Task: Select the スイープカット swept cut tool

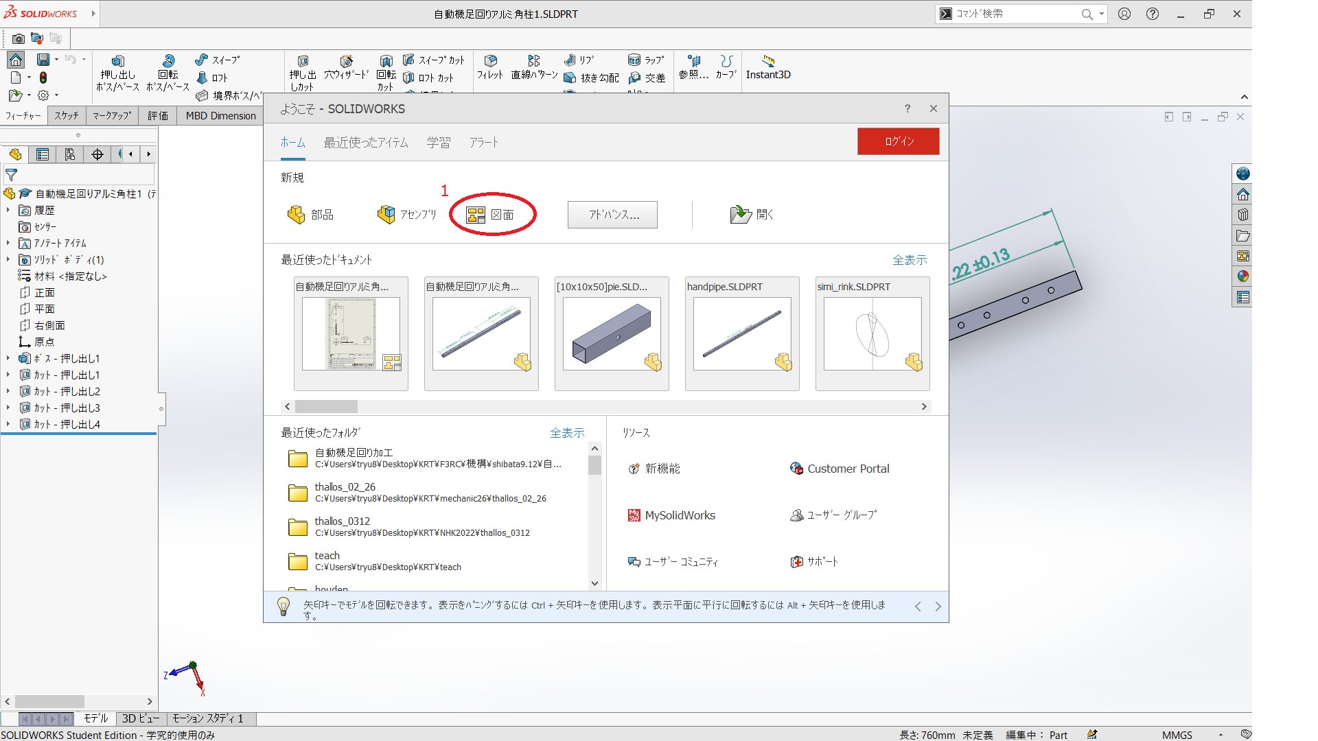Action: coord(434,60)
